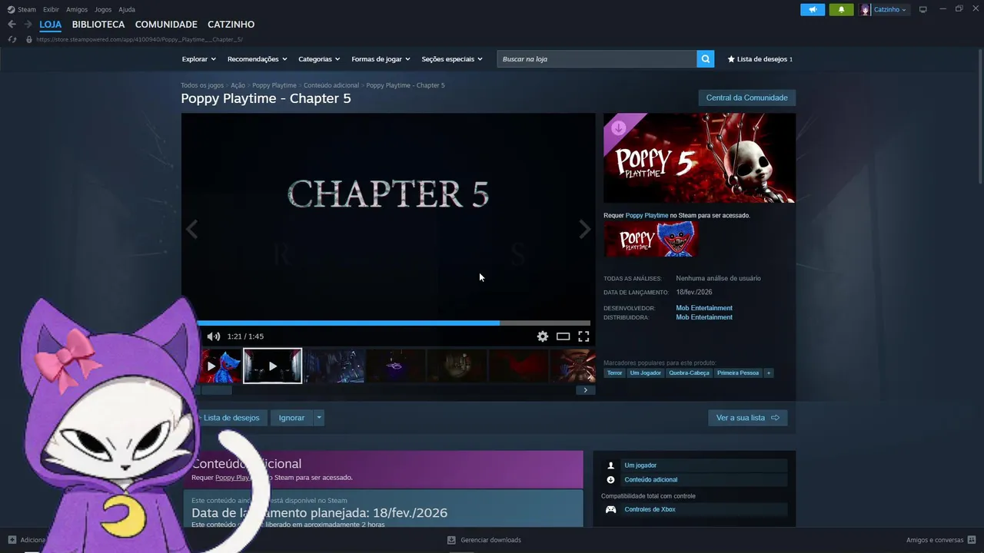Screen dimensions: 984x553
Task: Click Controles de Xbox link
Action: tap(650, 509)
